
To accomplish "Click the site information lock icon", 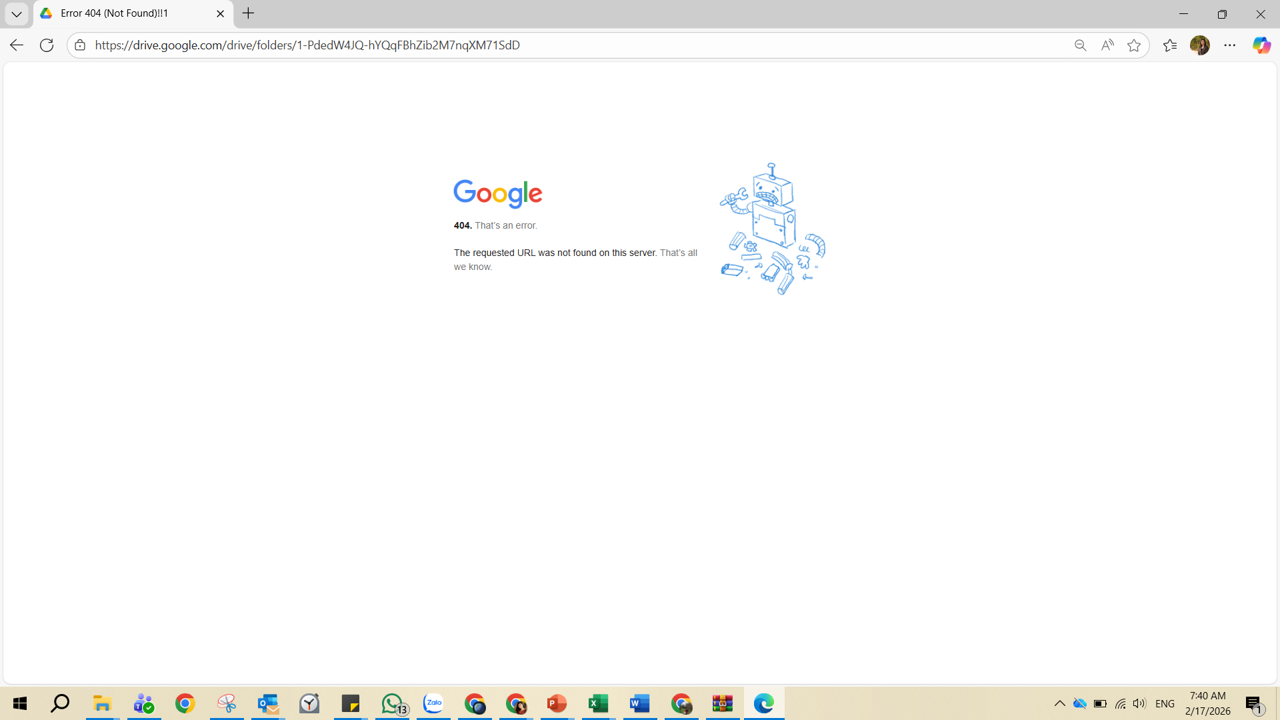I will (x=80, y=45).
